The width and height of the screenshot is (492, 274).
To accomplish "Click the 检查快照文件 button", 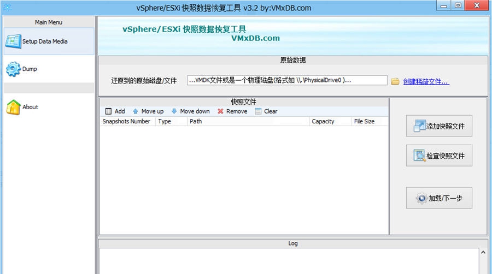I will (439, 156).
